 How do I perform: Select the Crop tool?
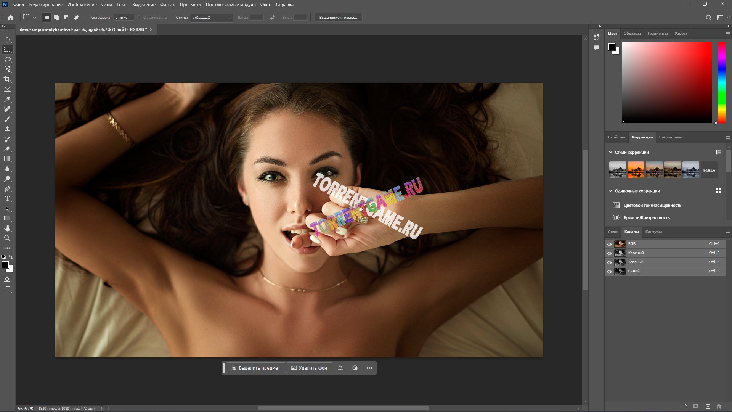(7, 79)
